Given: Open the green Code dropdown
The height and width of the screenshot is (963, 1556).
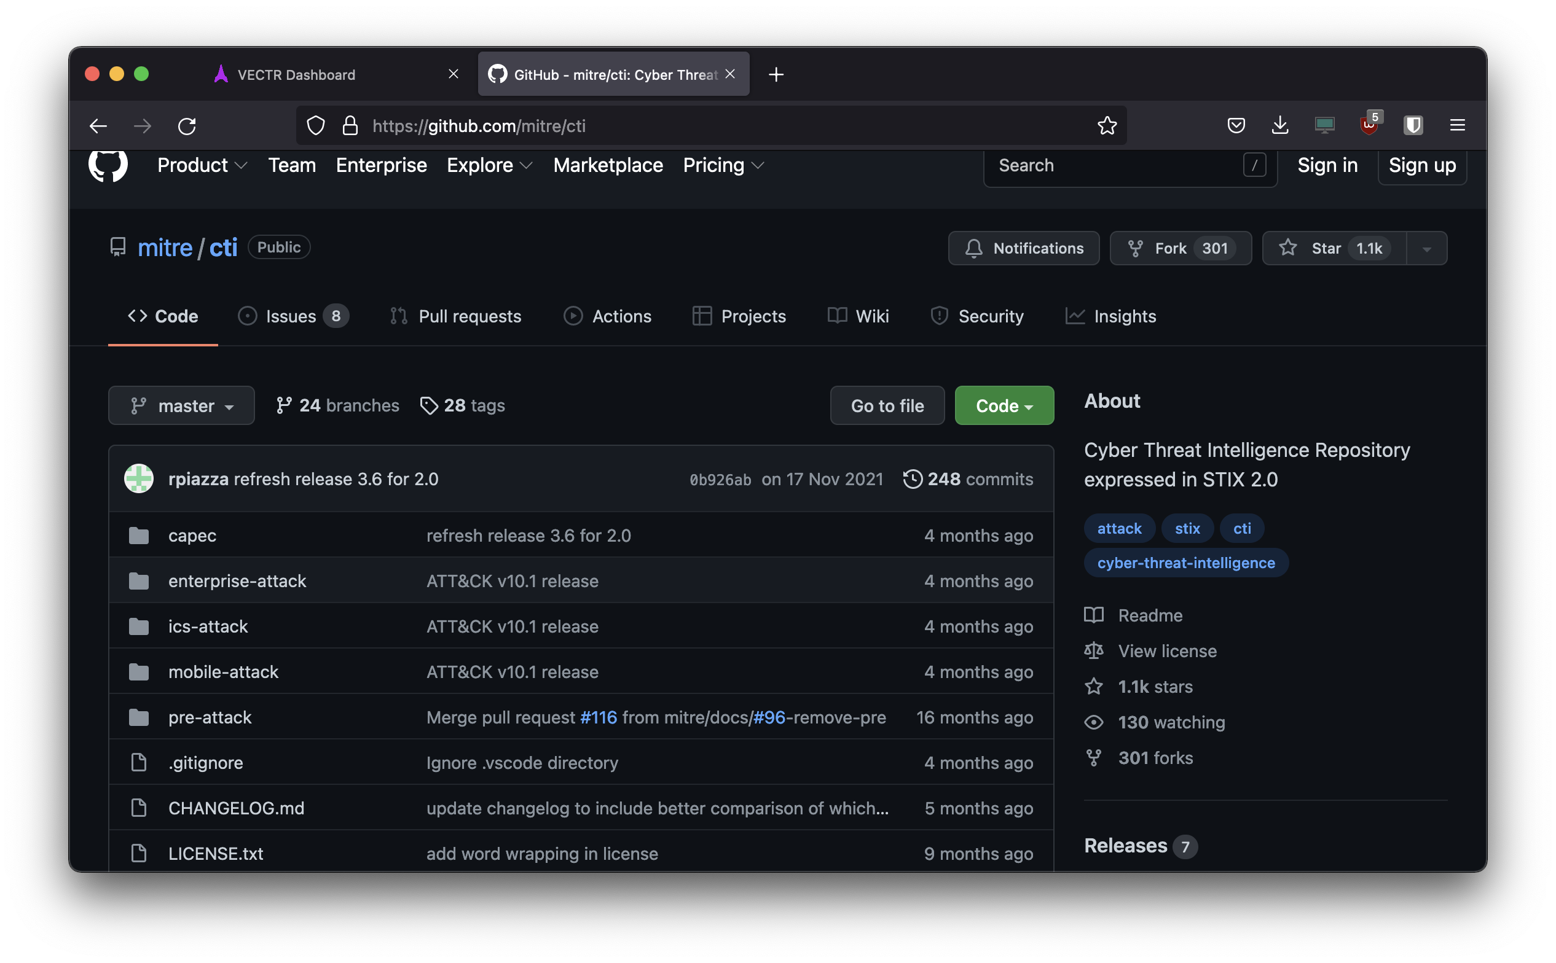Looking at the screenshot, I should click(x=1004, y=405).
